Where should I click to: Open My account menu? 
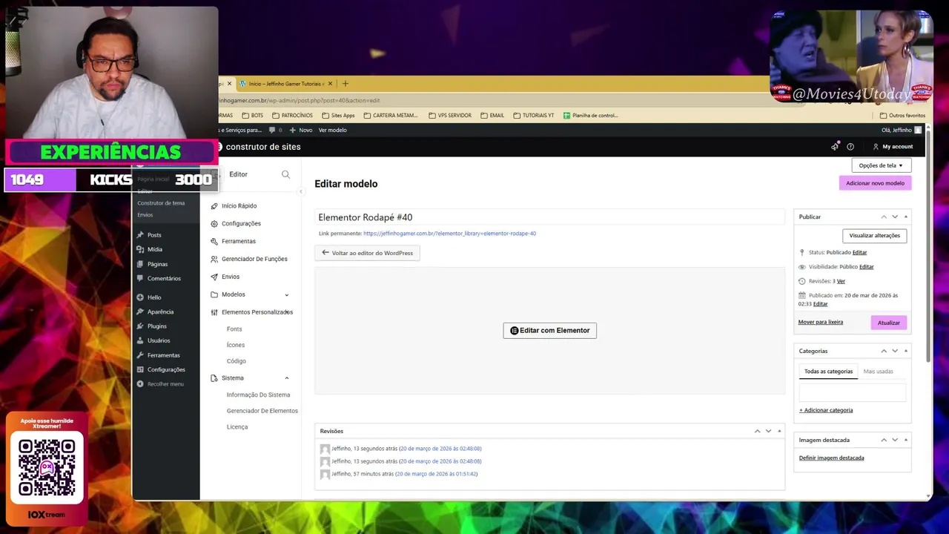893,147
